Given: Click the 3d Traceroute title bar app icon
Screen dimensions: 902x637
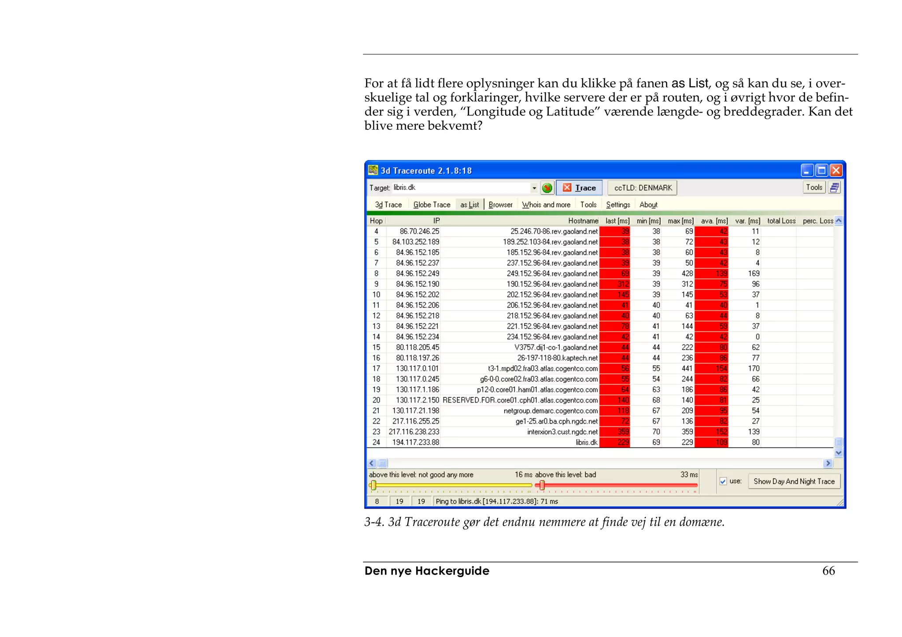Looking at the screenshot, I should point(373,170).
